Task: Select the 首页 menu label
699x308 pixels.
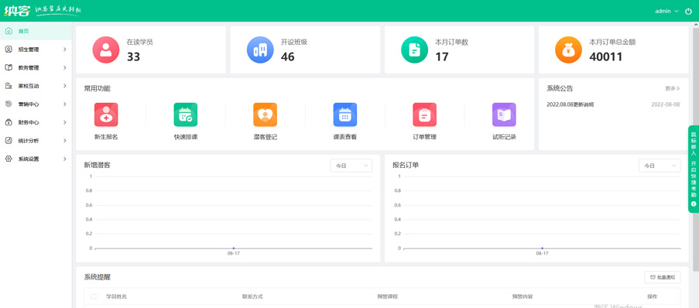Action: pyautogui.click(x=23, y=31)
